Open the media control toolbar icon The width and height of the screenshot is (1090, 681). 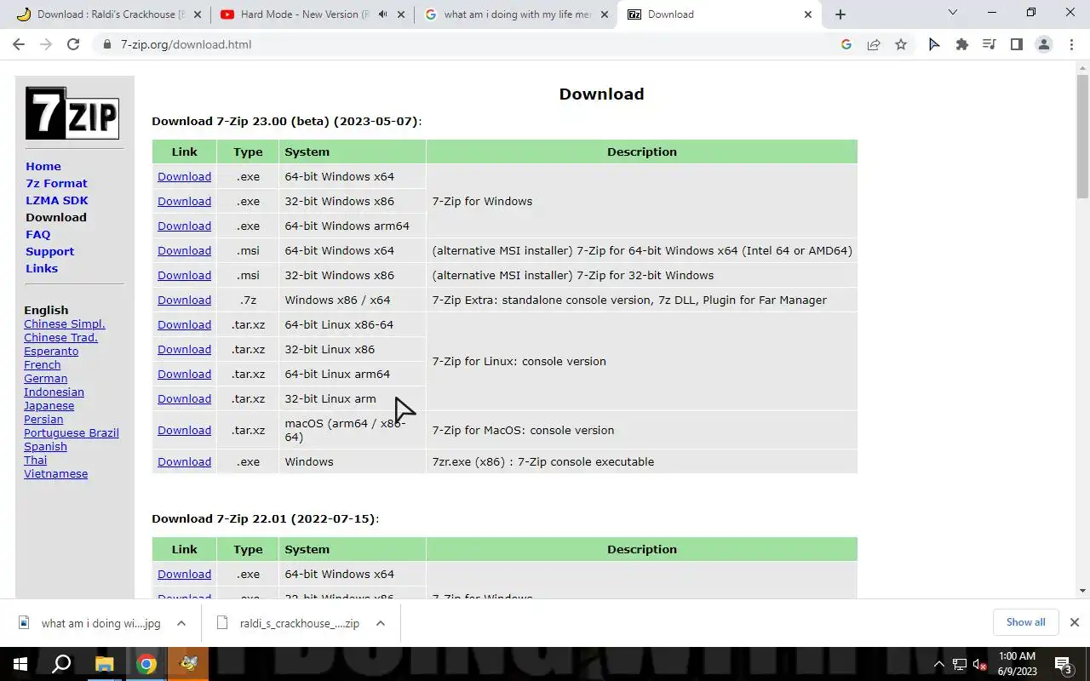[x=990, y=44]
